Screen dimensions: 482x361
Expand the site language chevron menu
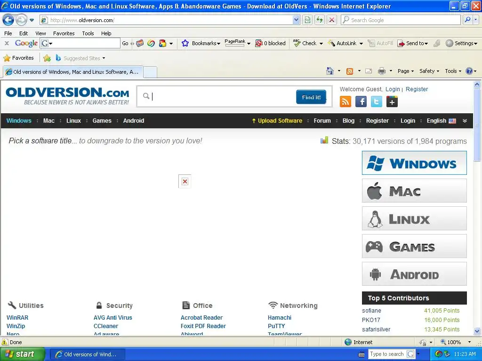click(x=465, y=121)
